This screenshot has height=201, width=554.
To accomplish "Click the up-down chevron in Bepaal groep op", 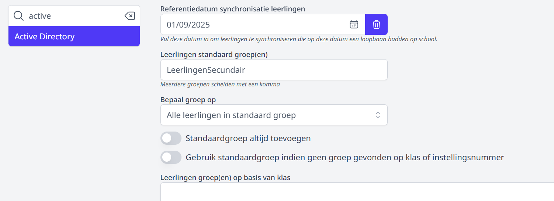I will [x=378, y=115].
